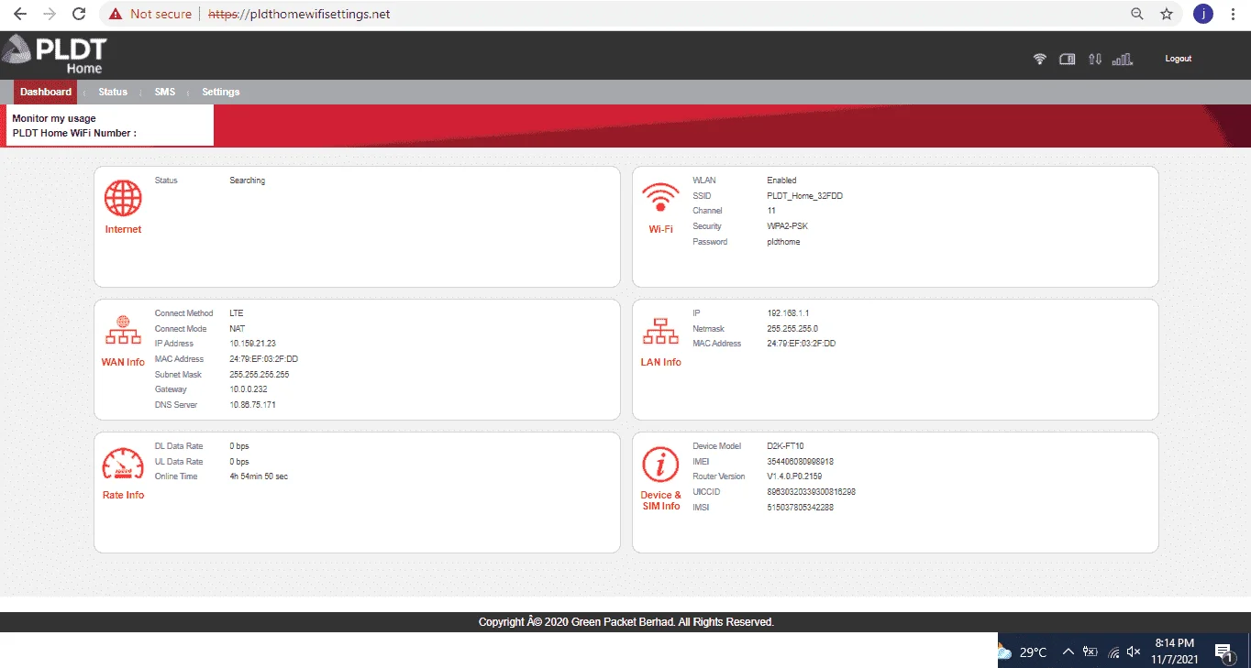The width and height of the screenshot is (1251, 668).
Task: Click the Online Time value 4h 54min 50 sec
Action: tap(259, 476)
